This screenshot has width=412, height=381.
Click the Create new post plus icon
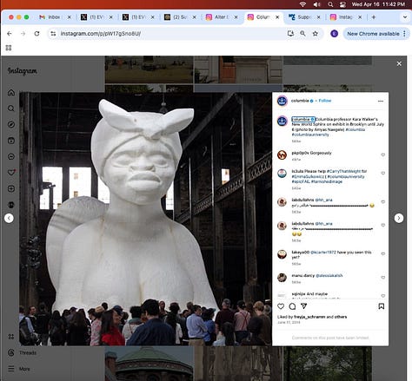(x=11, y=188)
